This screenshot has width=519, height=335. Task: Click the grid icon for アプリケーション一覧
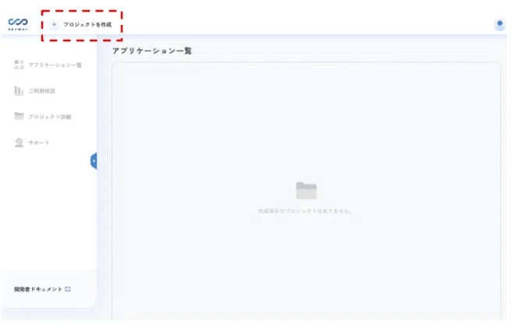click(19, 65)
